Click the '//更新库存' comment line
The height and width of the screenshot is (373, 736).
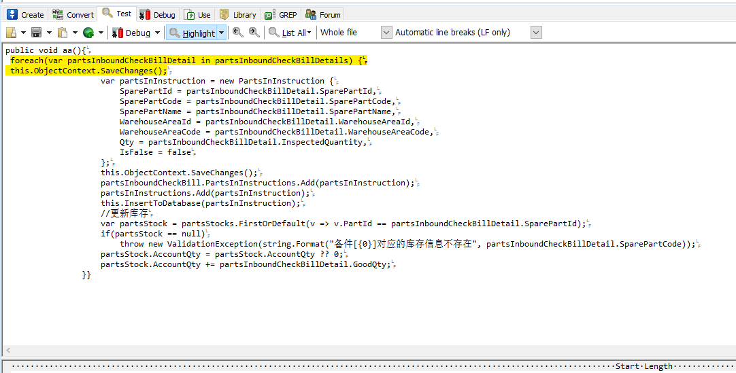tap(124, 213)
